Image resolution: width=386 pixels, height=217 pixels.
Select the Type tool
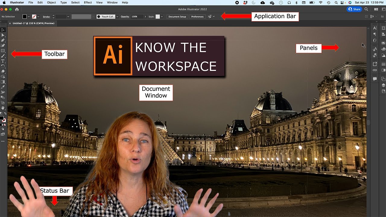click(x=3, y=61)
